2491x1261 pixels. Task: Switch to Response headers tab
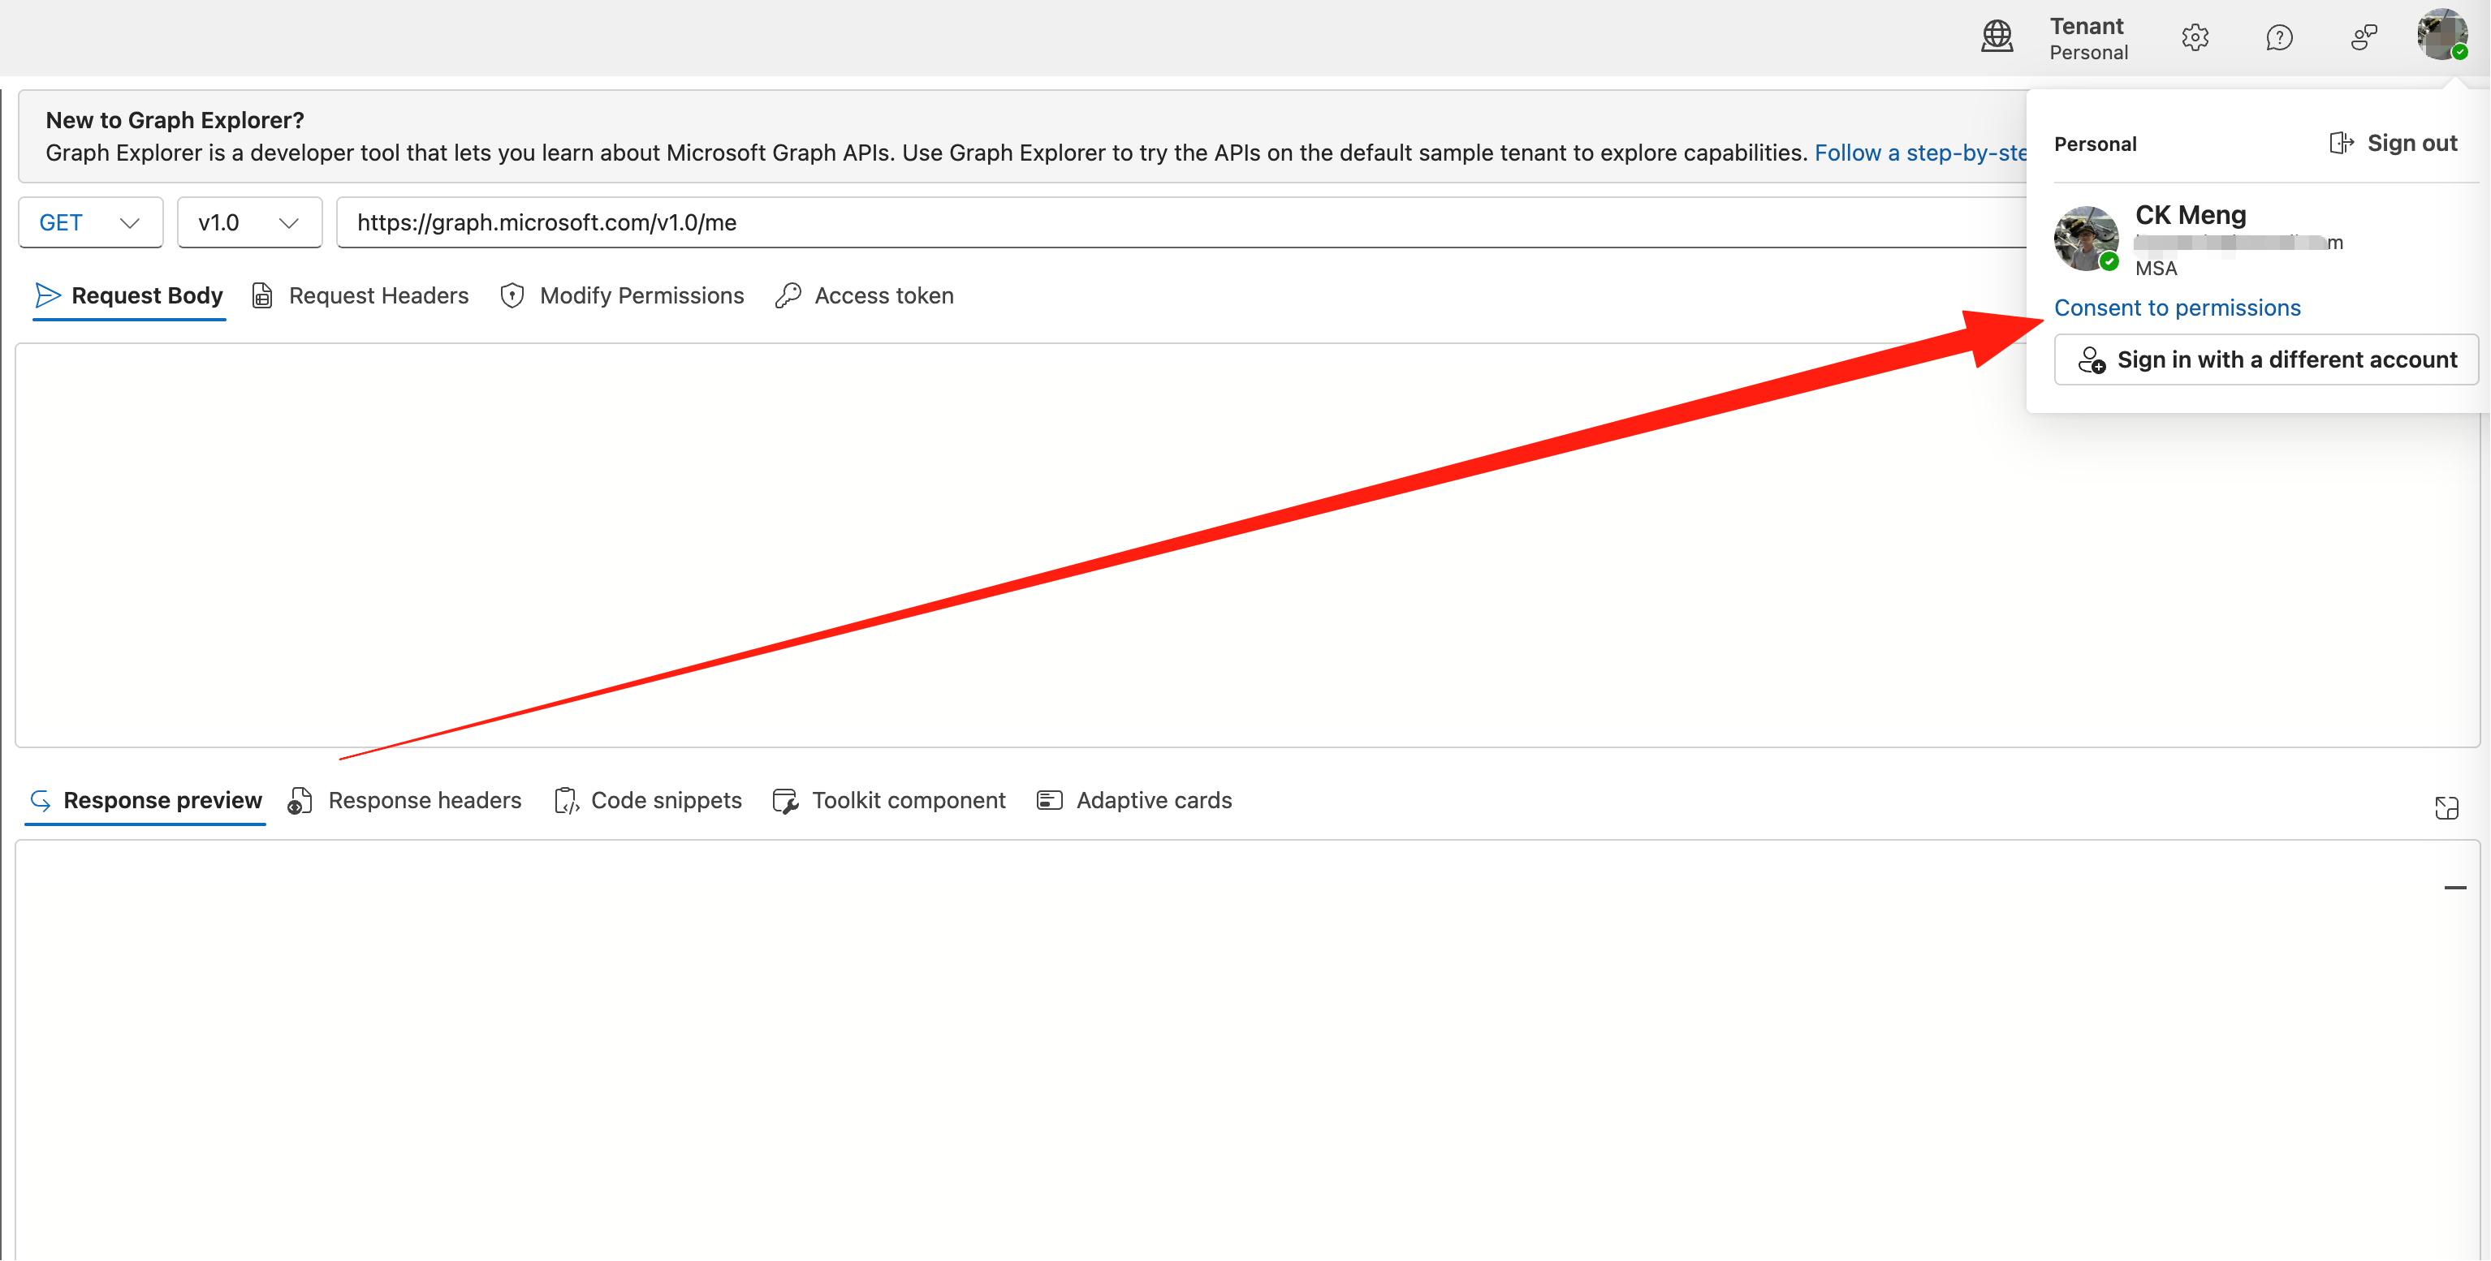pos(405,800)
